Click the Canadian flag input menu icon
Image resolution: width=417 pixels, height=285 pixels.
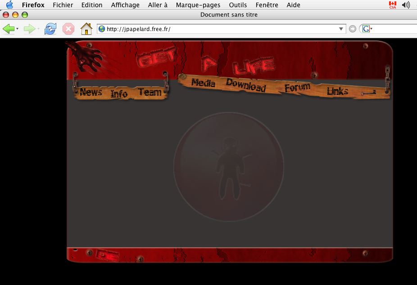[x=392, y=5]
